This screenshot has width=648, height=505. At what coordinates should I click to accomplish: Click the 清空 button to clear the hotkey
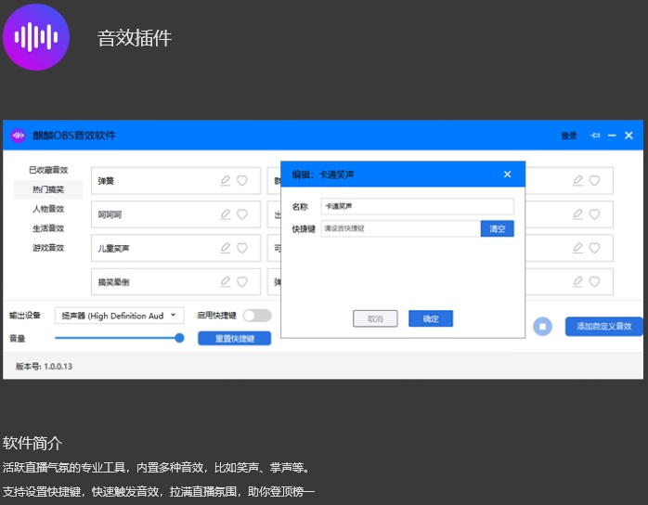pyautogui.click(x=497, y=228)
